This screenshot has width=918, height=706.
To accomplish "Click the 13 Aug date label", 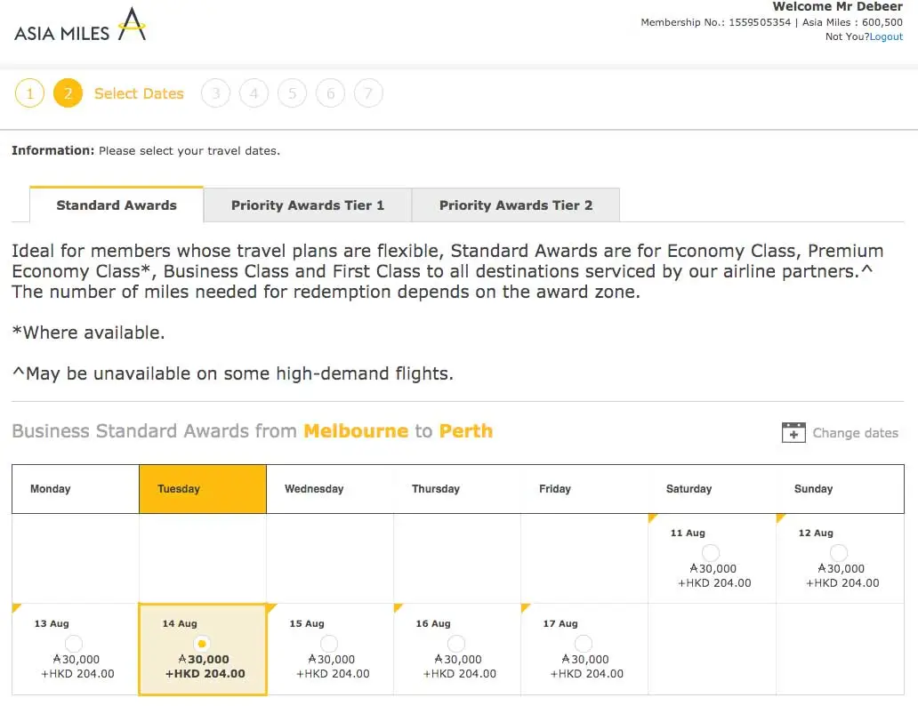I will [52, 623].
